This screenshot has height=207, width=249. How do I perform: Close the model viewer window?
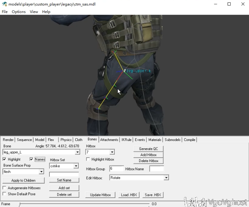243,4
